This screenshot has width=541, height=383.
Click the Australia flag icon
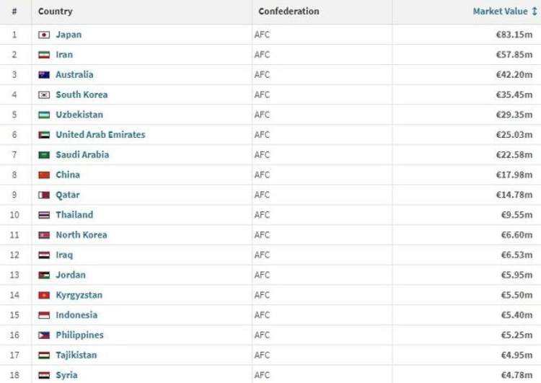click(x=44, y=75)
